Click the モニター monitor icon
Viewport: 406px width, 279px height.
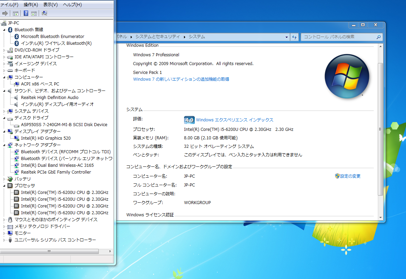(x=10, y=233)
